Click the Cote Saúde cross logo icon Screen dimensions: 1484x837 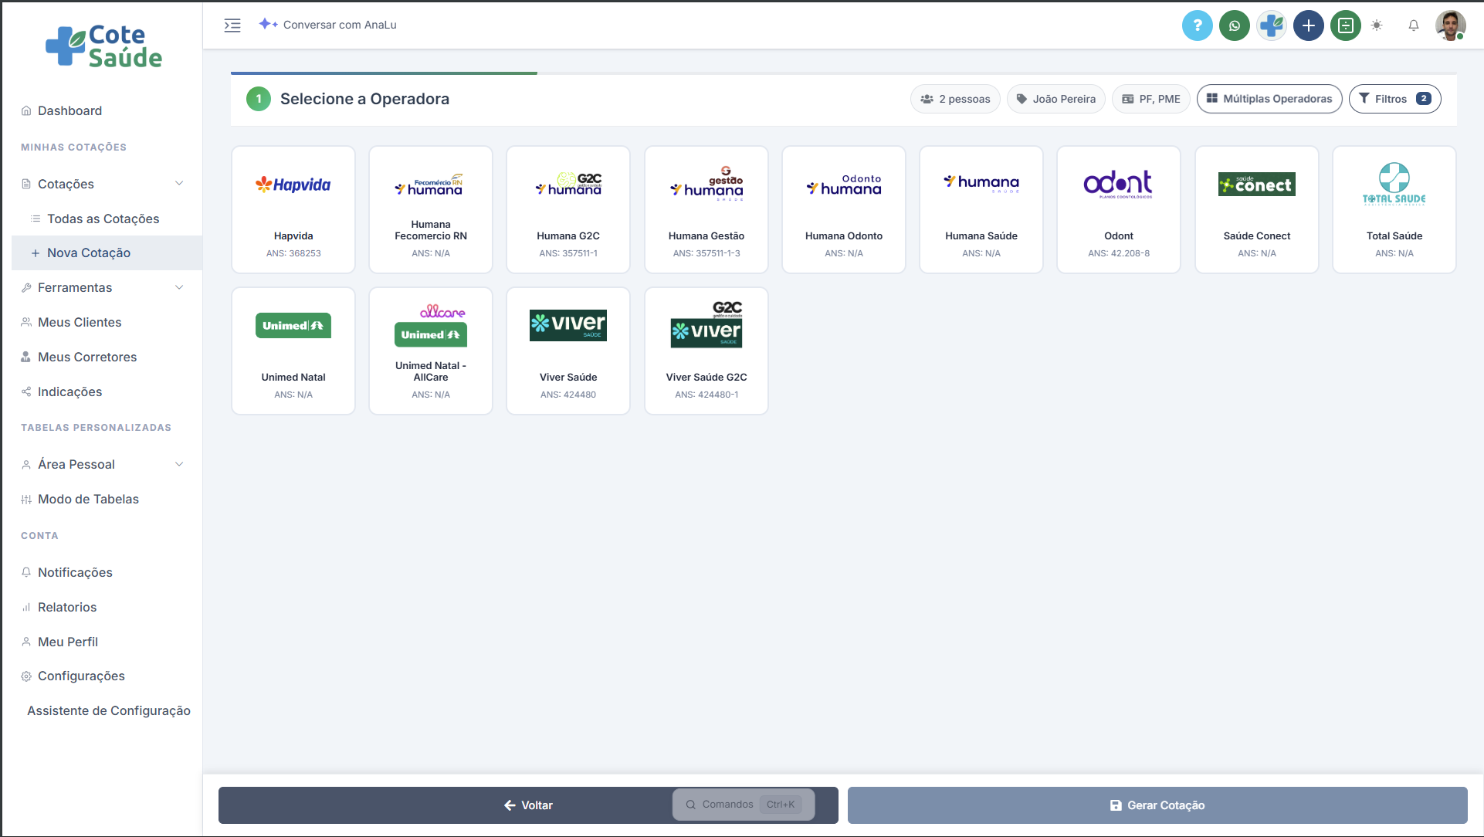(x=1271, y=25)
